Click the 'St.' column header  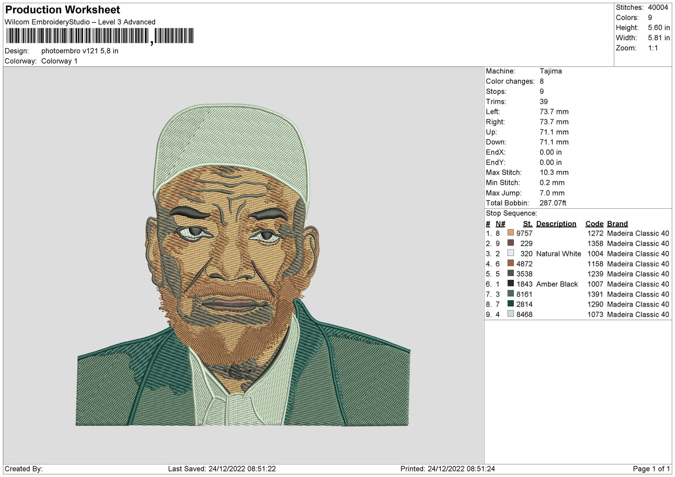click(528, 224)
